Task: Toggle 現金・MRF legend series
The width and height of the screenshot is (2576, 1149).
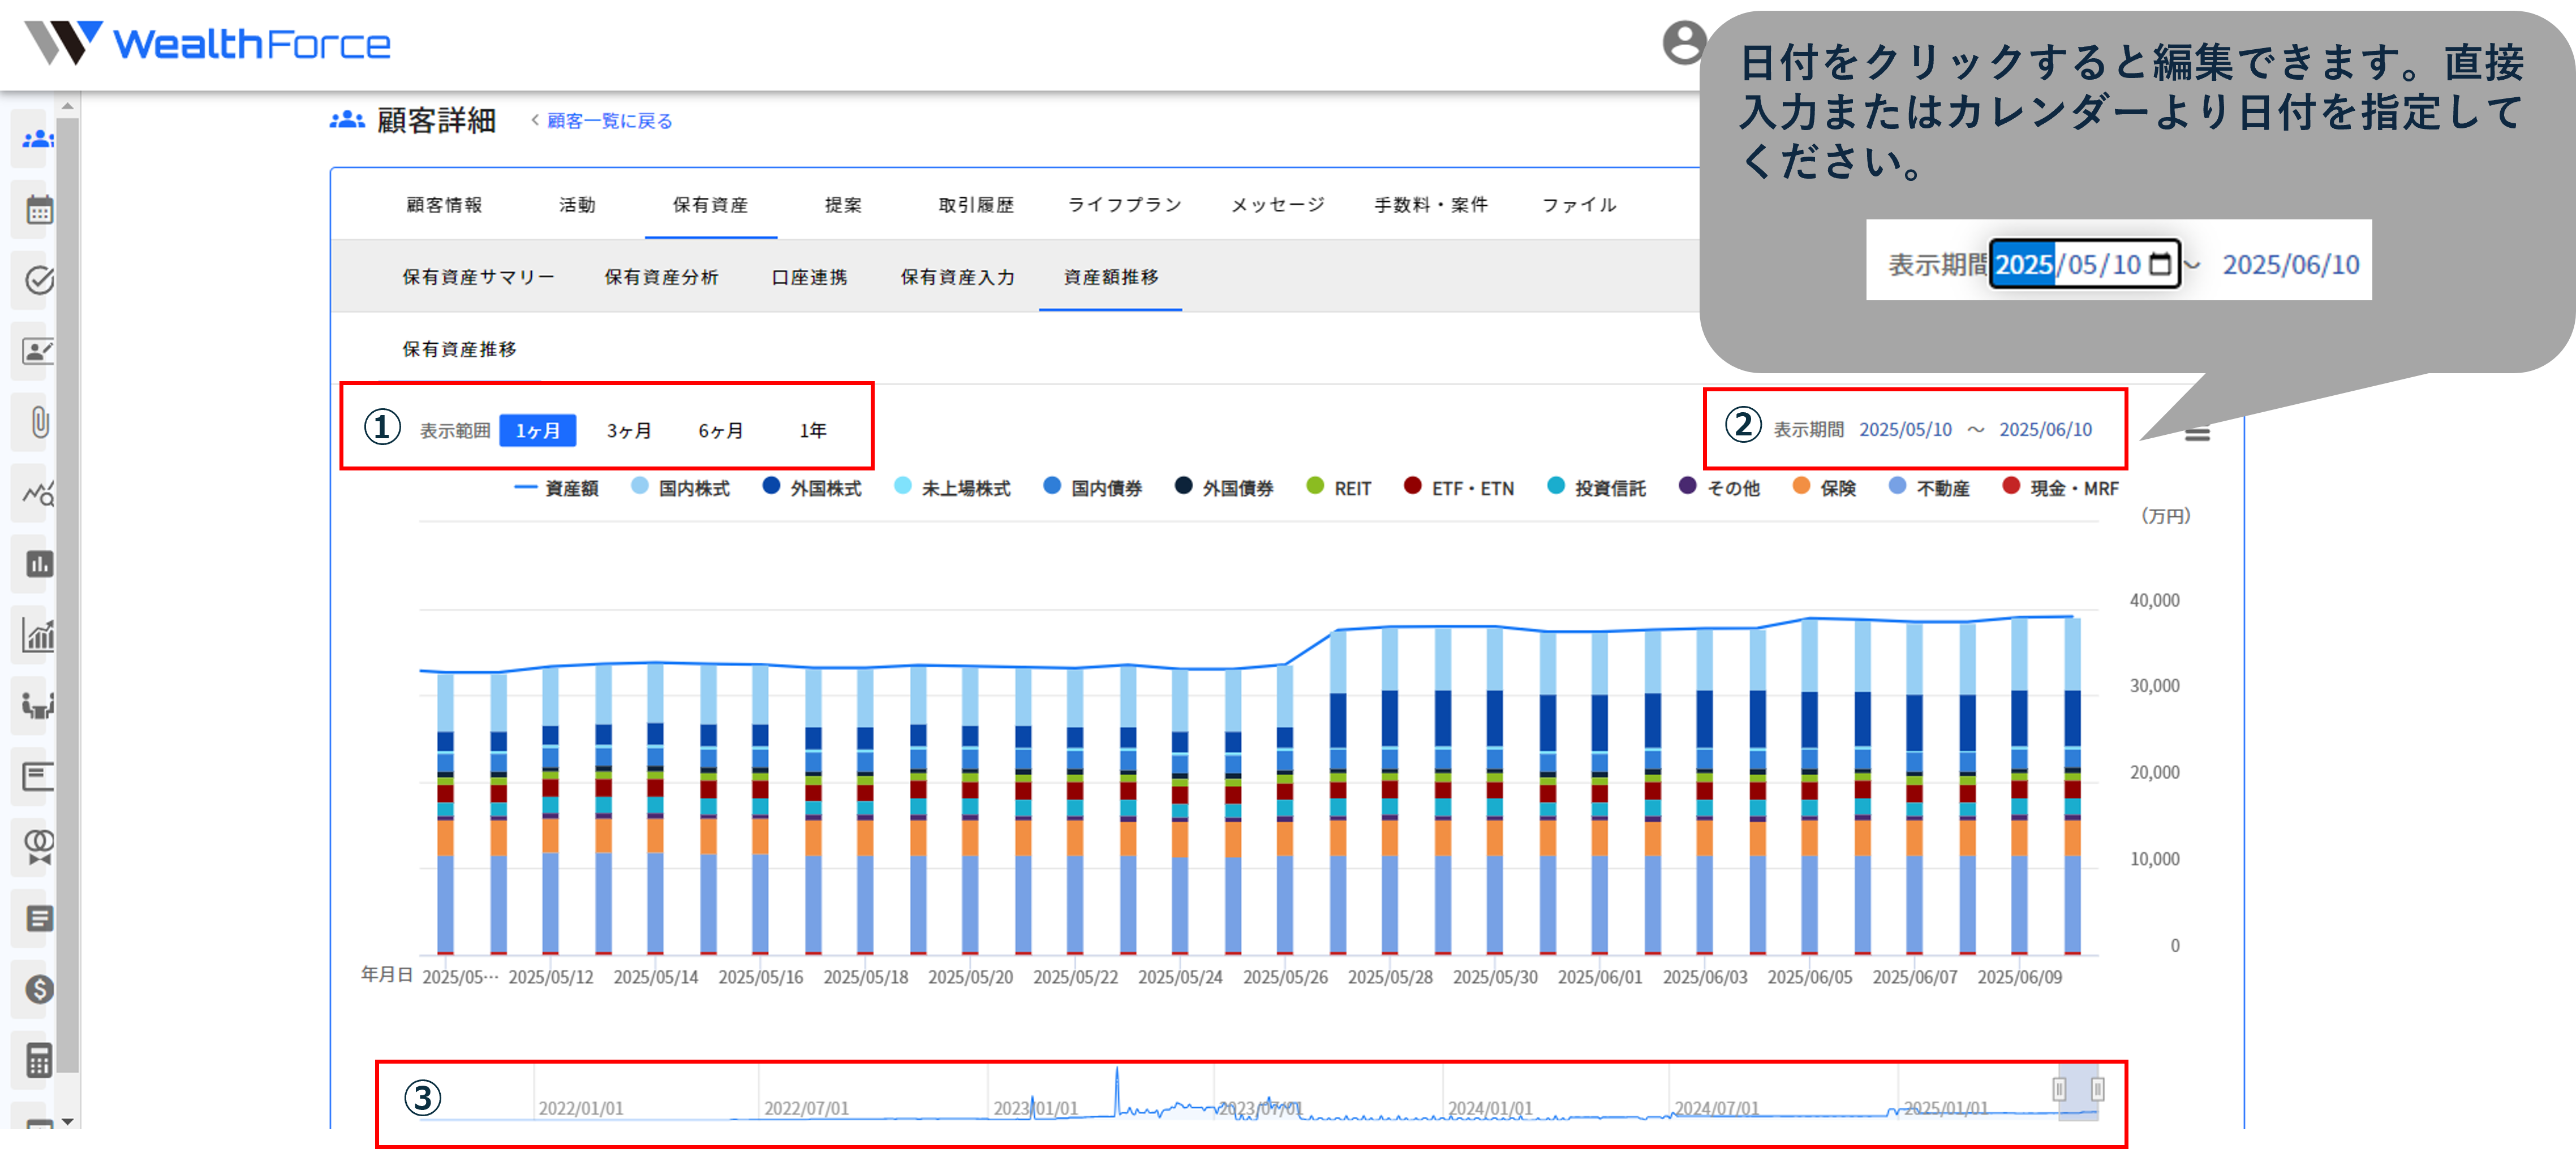Action: click(2061, 487)
